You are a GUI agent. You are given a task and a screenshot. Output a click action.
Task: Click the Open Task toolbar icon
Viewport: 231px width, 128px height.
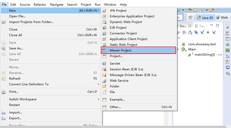195,10
